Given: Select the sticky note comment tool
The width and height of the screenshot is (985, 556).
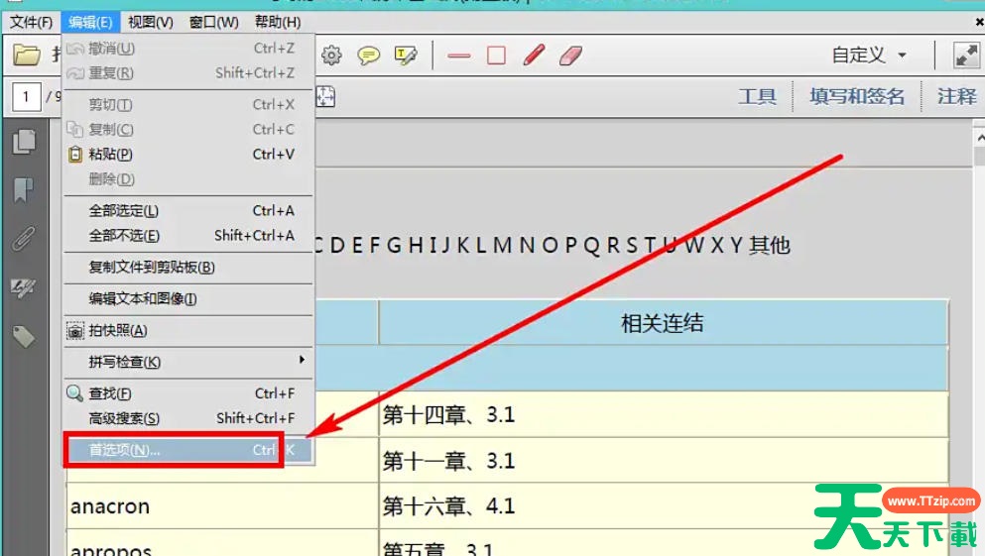Looking at the screenshot, I should click(x=369, y=56).
